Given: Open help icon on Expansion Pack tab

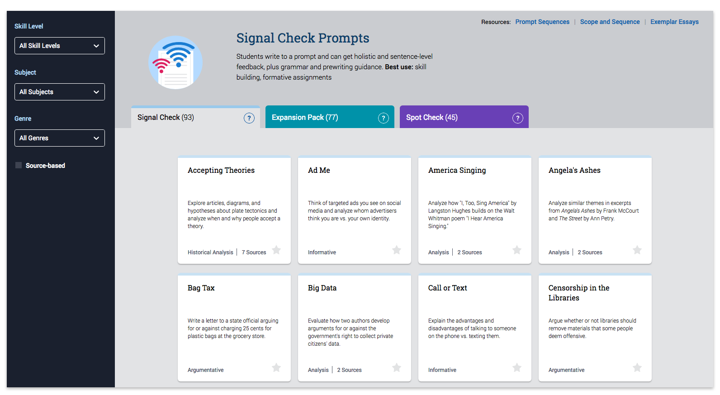Looking at the screenshot, I should coord(384,118).
